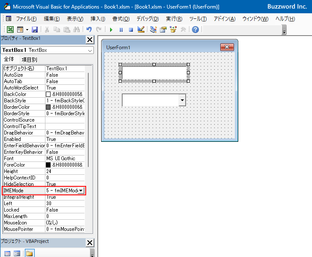Click the AutoSize False value

click(x=65, y=75)
